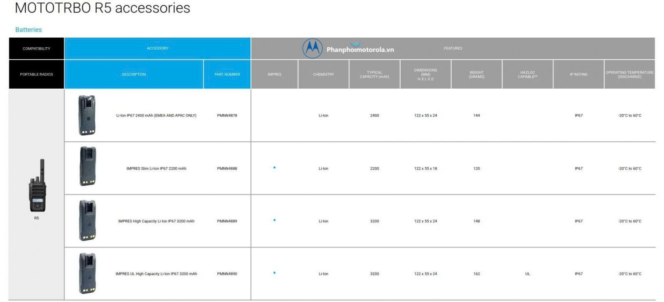Click the Phanphoimotorola.vn watermark text

tap(360, 50)
